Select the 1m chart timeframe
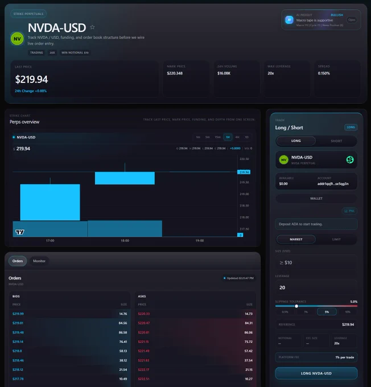Screen dimensions: 371x387 pos(198,137)
